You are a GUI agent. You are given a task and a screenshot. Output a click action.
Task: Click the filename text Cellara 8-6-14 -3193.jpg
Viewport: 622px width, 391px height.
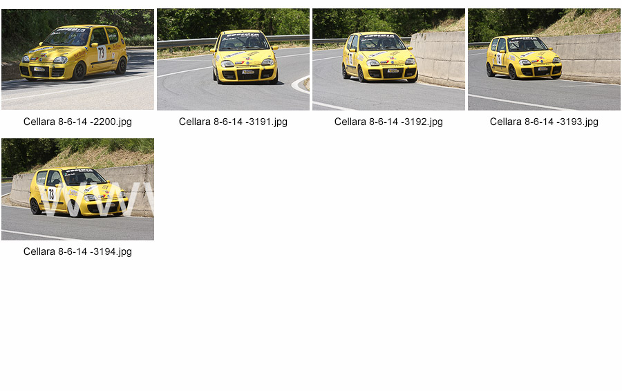click(x=545, y=122)
